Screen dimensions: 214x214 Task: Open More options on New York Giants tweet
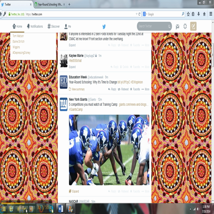coord(146,191)
